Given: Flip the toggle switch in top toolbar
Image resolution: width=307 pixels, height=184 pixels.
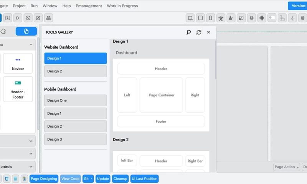Looking at the screenshot, I should pos(272,18).
